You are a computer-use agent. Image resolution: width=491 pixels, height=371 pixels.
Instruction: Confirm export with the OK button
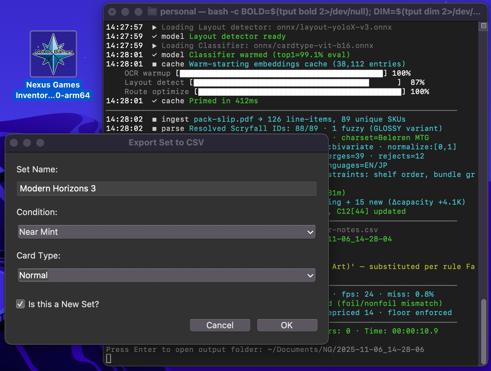pyautogui.click(x=287, y=325)
